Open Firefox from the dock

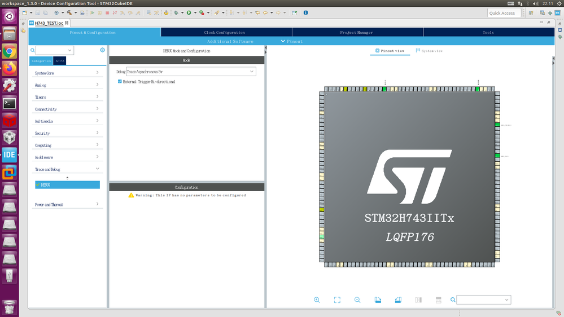point(10,69)
